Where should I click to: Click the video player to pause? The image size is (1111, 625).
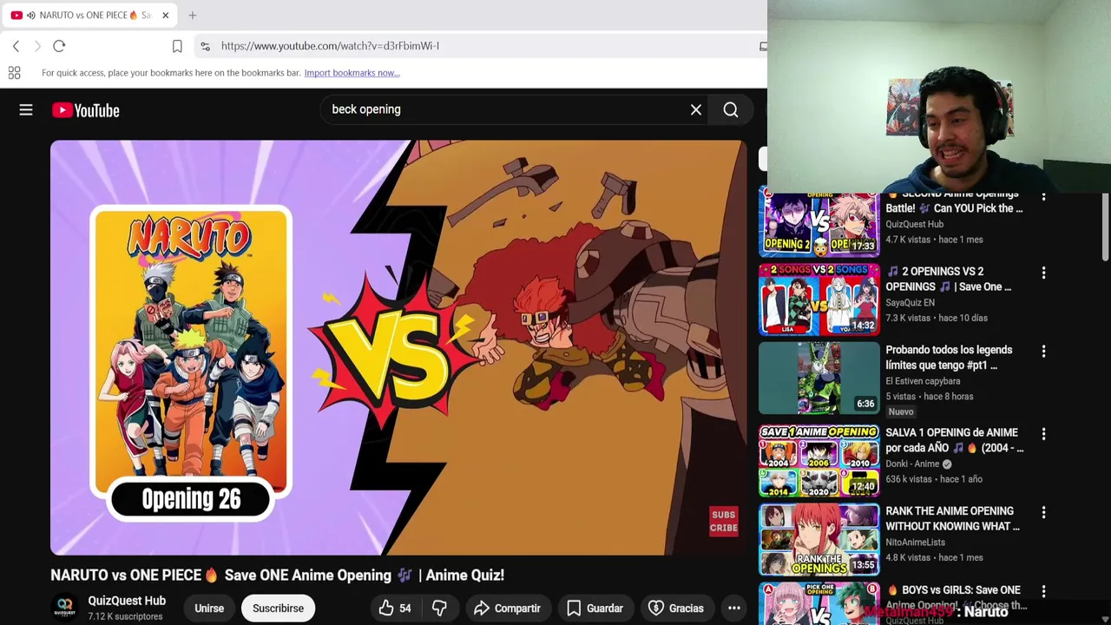[x=398, y=347]
